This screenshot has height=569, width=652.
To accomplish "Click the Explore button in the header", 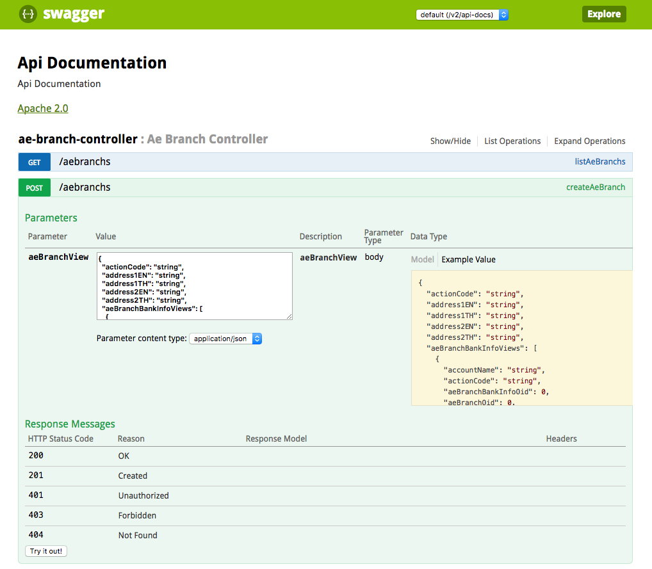I will pyautogui.click(x=603, y=13).
